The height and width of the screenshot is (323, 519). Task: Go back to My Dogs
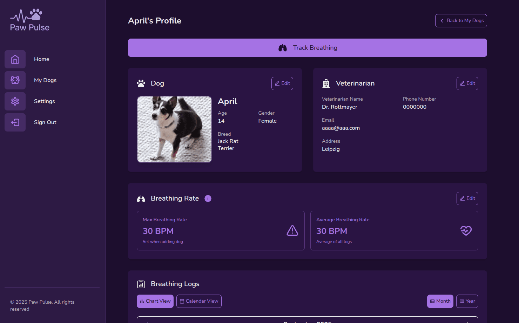(461, 21)
